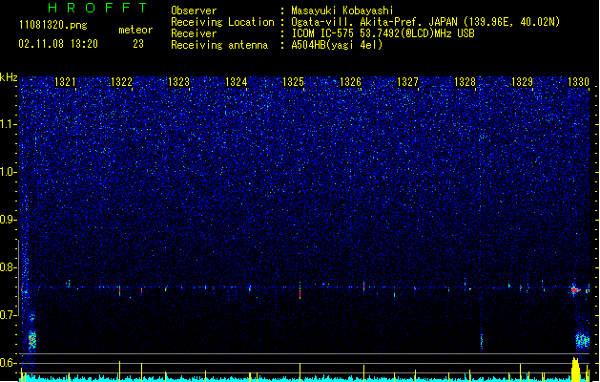The image size is (600, 382).
Task: Click the 1329 time axis marker
Action: coord(522,81)
